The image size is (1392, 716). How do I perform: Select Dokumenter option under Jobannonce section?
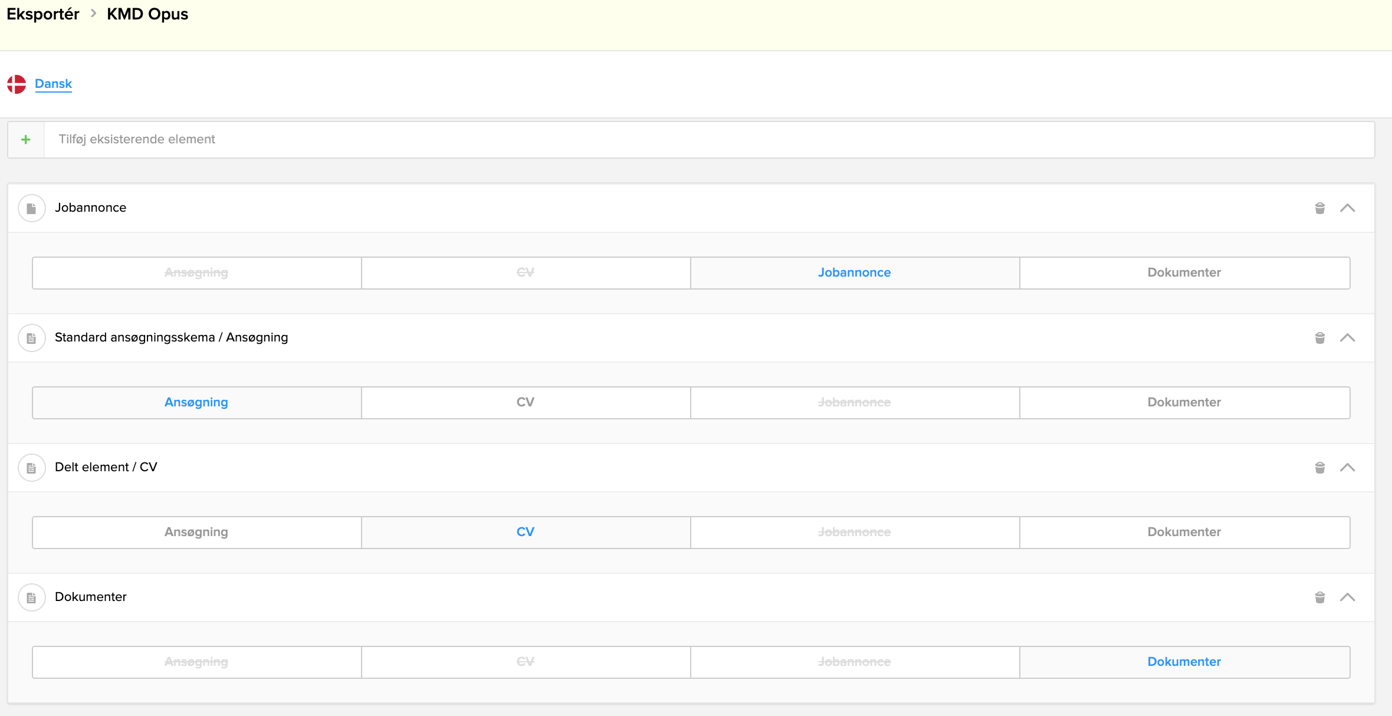click(1184, 272)
